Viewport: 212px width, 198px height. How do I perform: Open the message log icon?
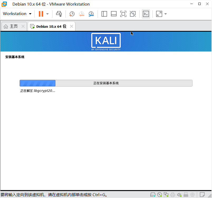coord(202,195)
